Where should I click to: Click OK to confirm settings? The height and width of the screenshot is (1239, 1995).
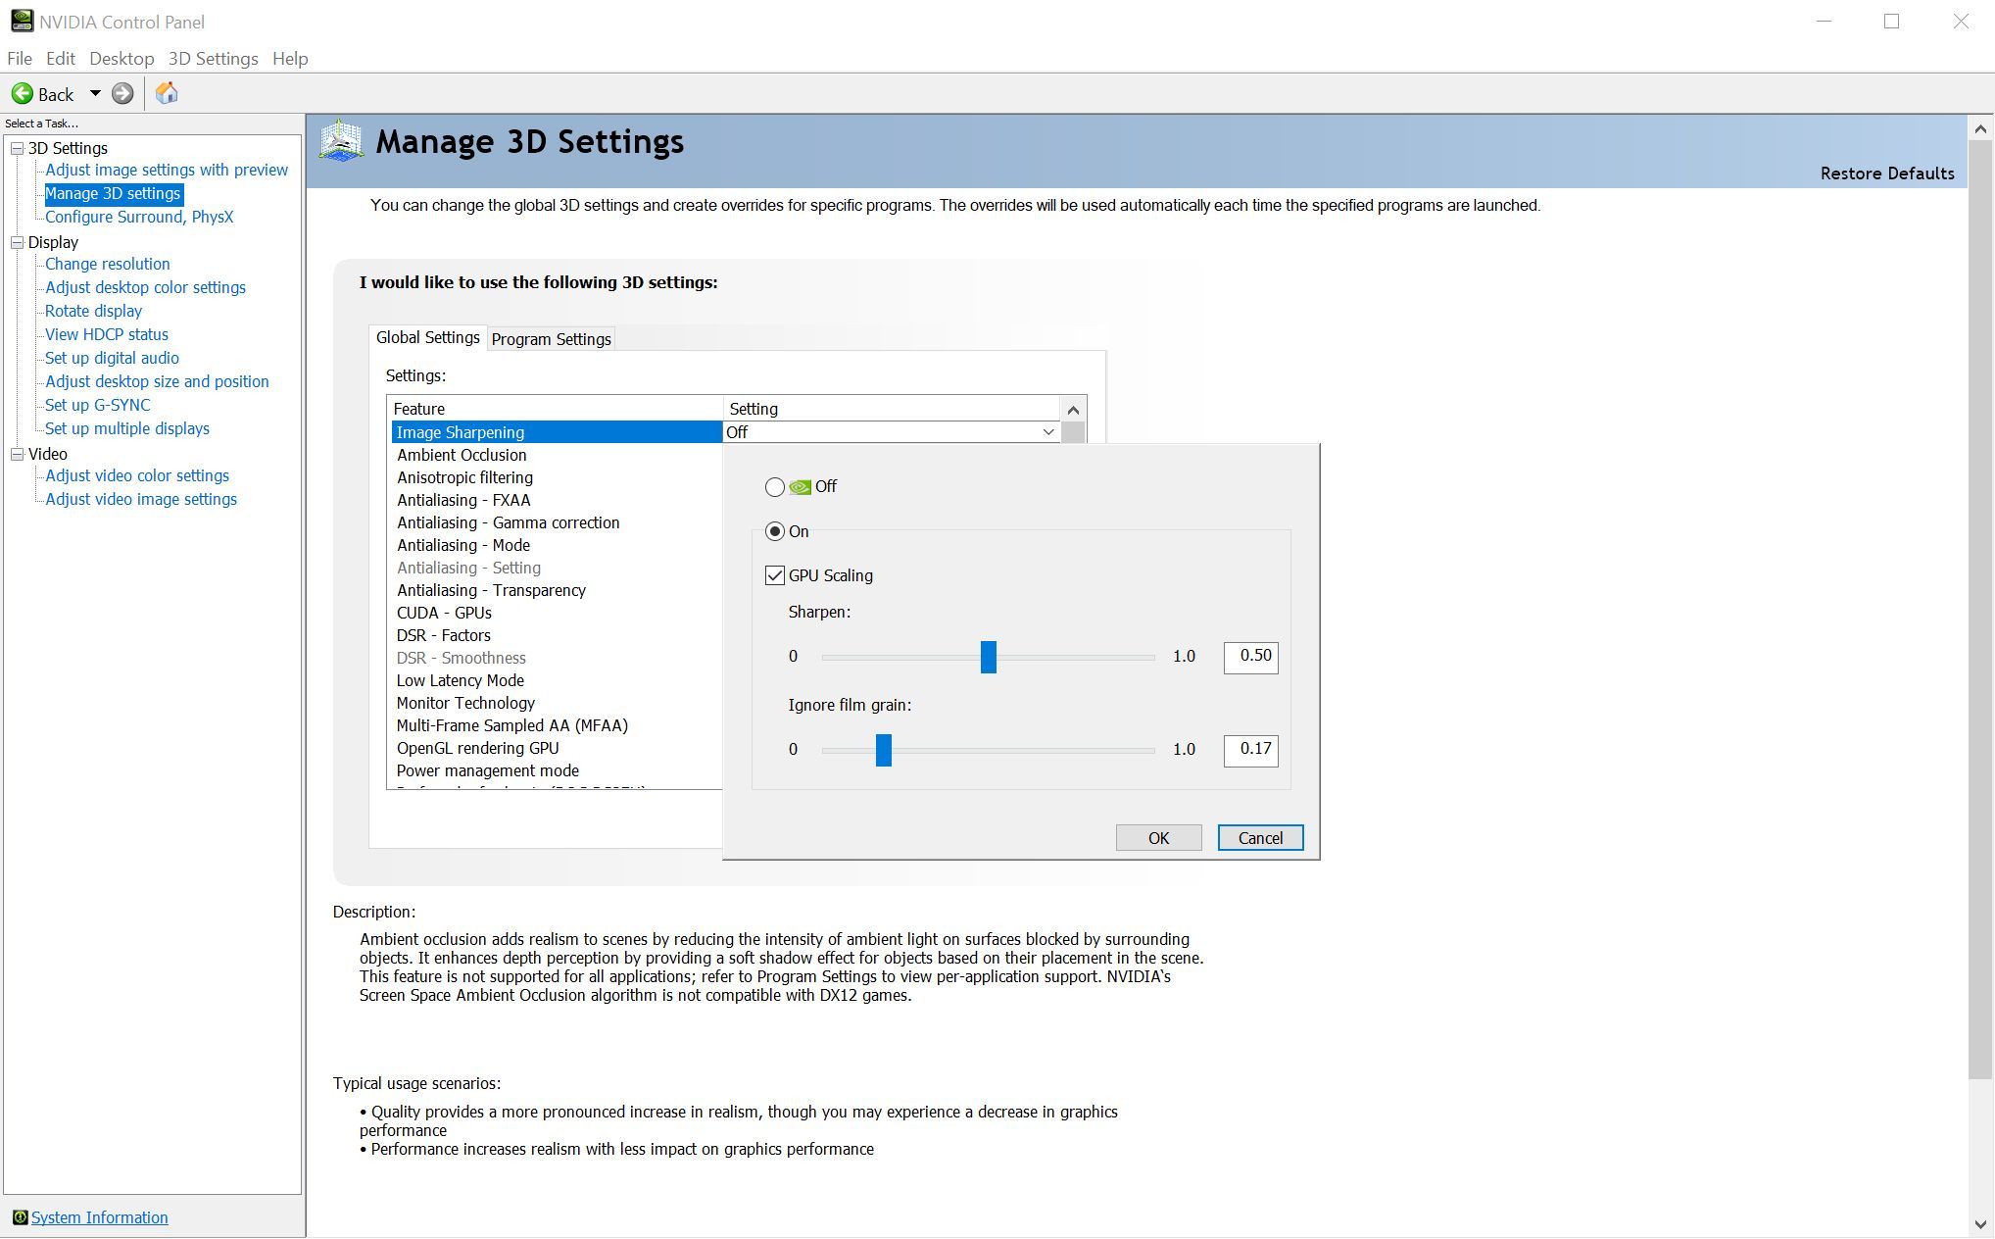tap(1160, 838)
